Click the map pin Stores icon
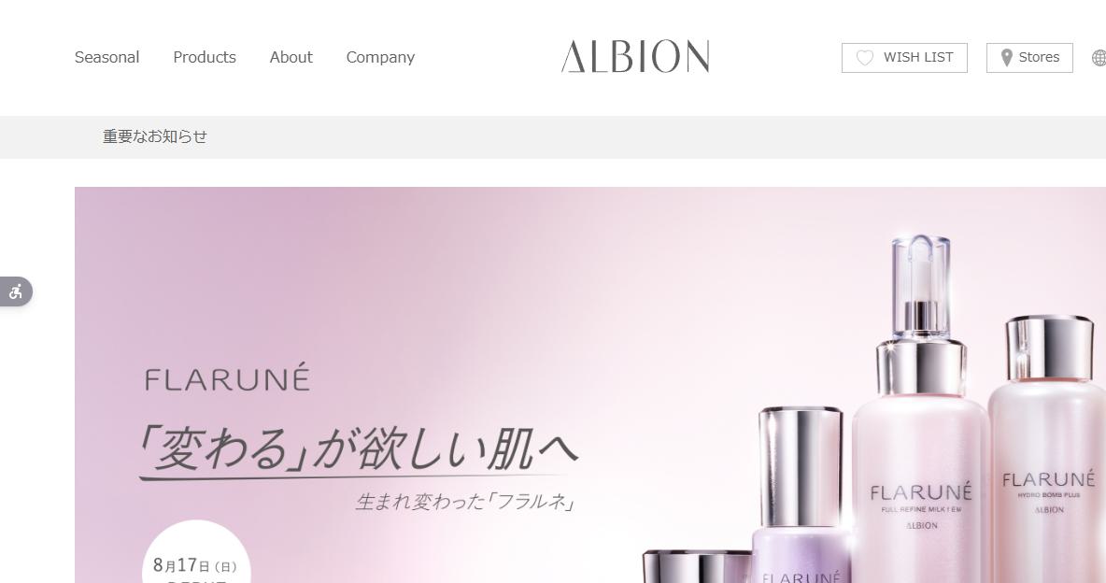1106x583 pixels. pos(1007,58)
